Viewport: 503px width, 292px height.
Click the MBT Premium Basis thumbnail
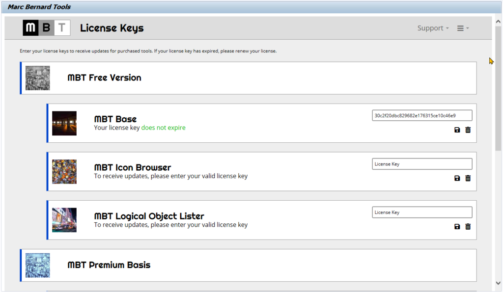38,265
